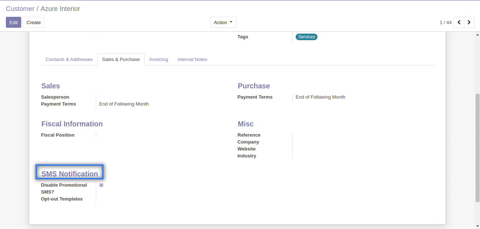Open the Action dropdown menu
480x229 pixels.
click(223, 22)
